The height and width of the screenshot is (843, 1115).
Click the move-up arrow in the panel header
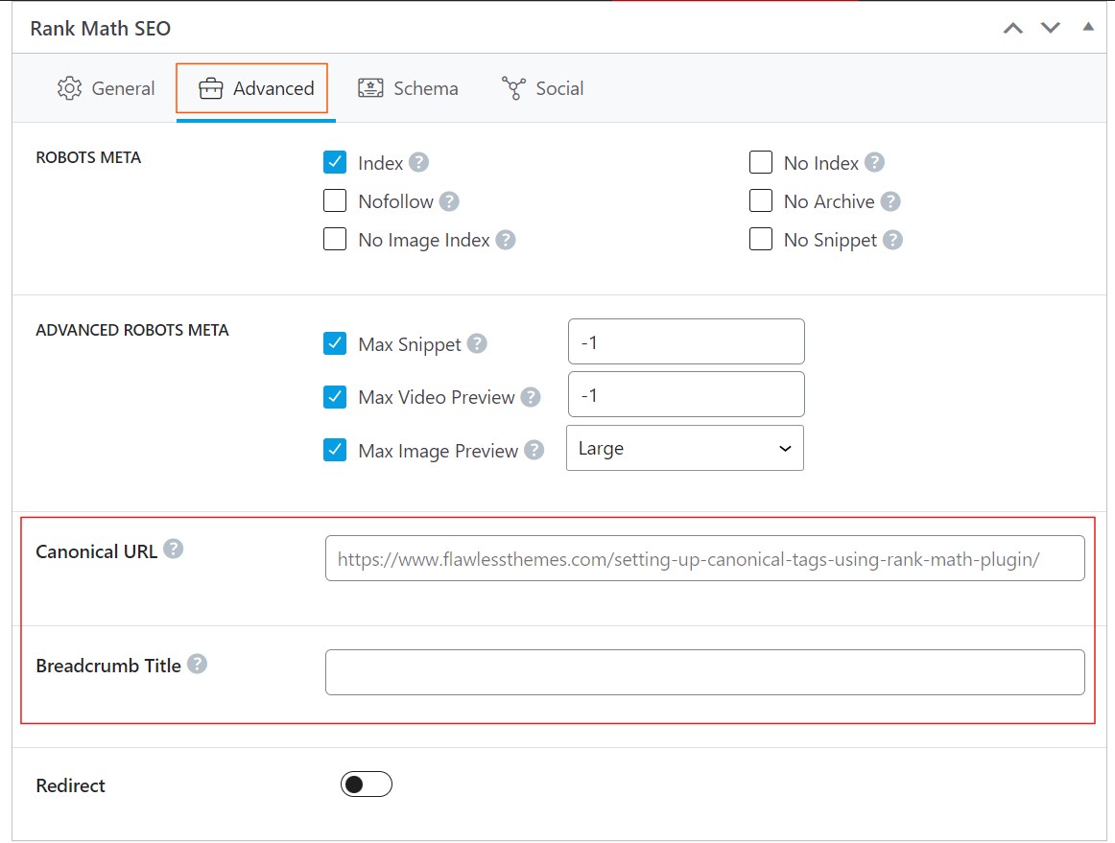[1012, 28]
